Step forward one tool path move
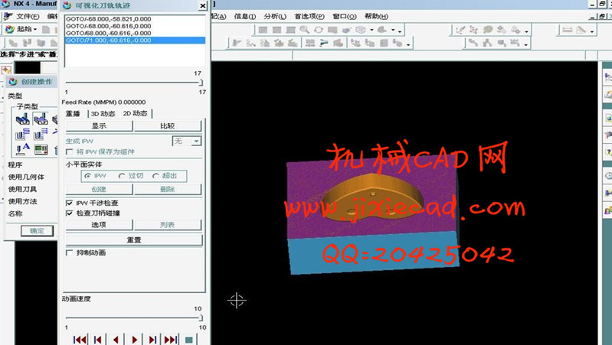Screen dimensions: 612x345 pyautogui.click(x=152, y=340)
